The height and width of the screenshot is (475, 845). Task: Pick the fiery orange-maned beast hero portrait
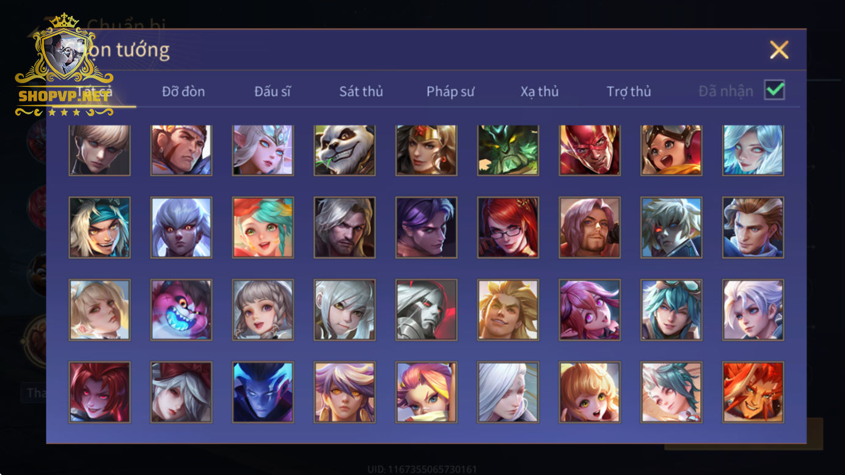click(x=753, y=392)
